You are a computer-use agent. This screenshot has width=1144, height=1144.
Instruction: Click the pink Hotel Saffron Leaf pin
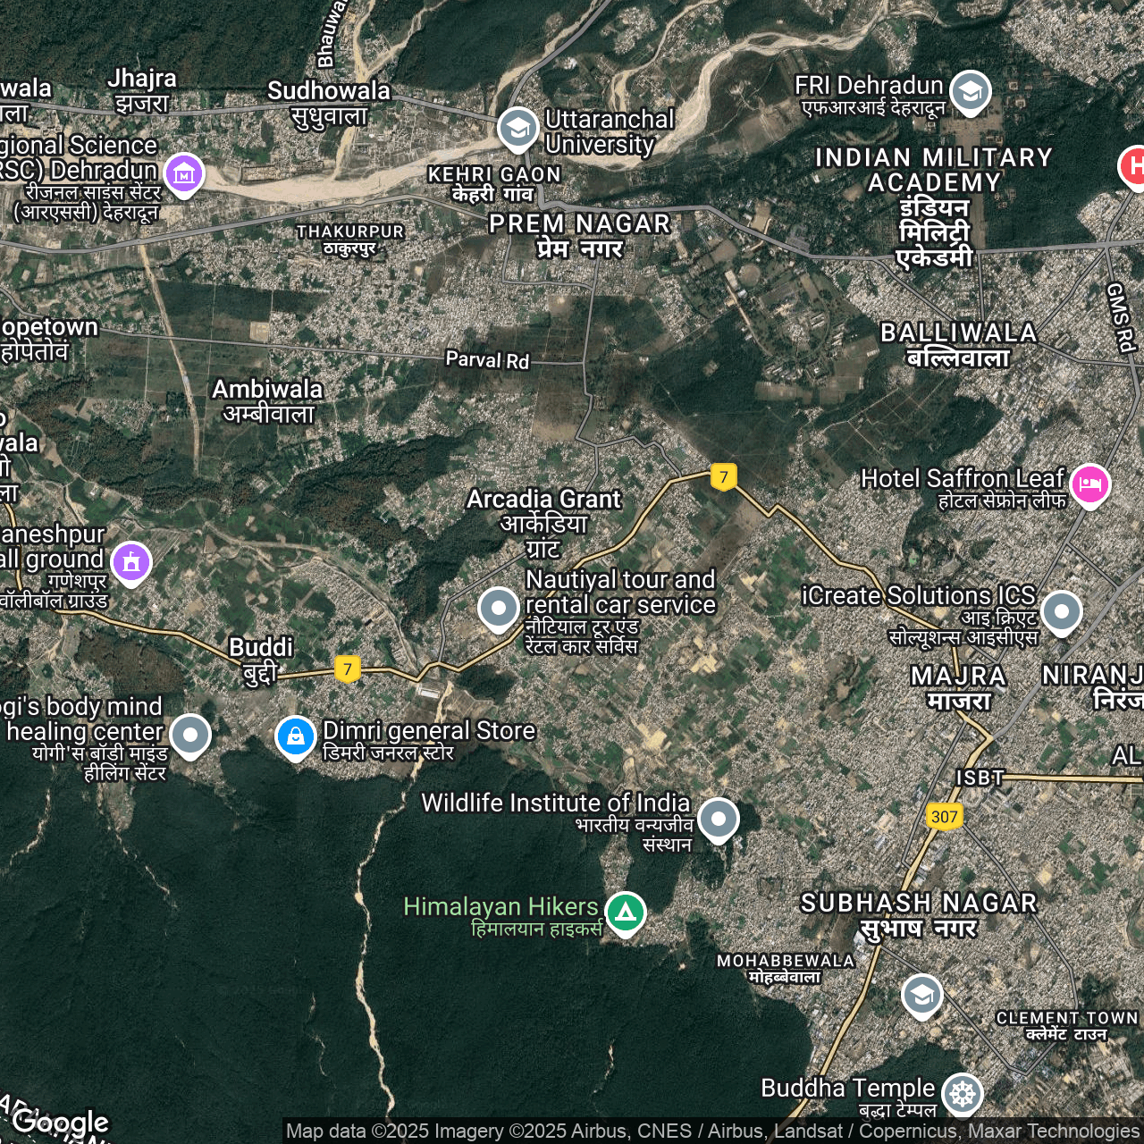tap(1089, 484)
